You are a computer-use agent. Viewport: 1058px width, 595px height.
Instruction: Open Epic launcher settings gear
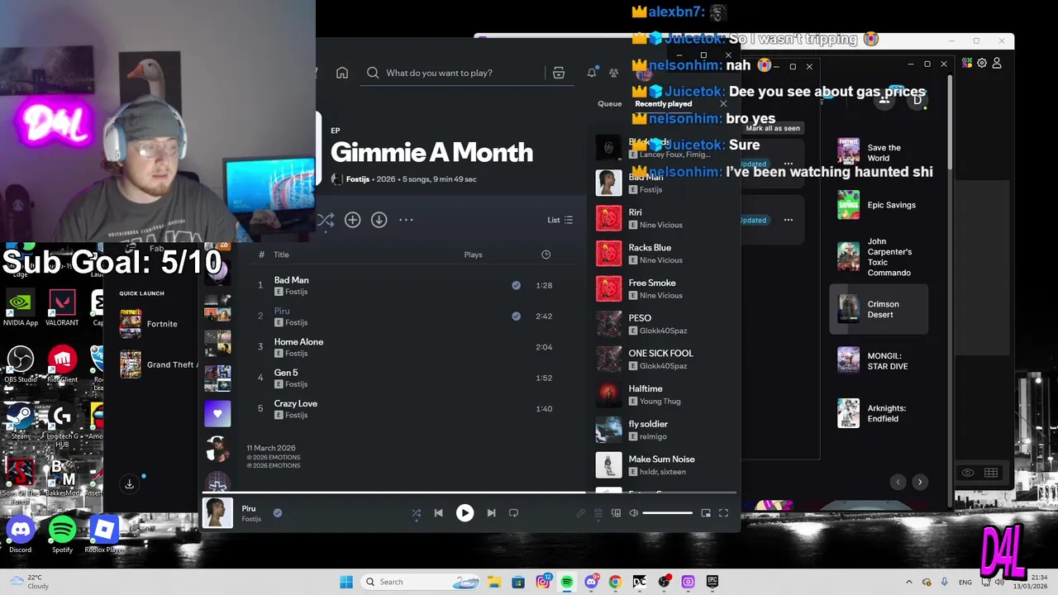coord(982,63)
